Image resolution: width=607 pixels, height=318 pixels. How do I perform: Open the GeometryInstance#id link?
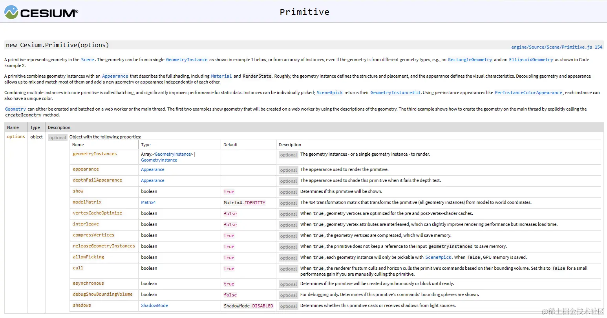pyautogui.click(x=395, y=93)
